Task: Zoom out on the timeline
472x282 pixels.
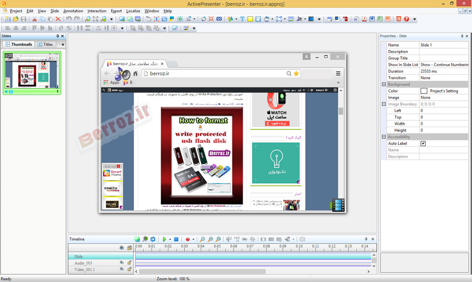Action: pyautogui.click(x=211, y=239)
